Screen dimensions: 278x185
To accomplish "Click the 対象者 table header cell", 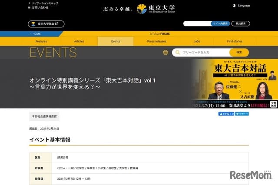I will point(40,168).
